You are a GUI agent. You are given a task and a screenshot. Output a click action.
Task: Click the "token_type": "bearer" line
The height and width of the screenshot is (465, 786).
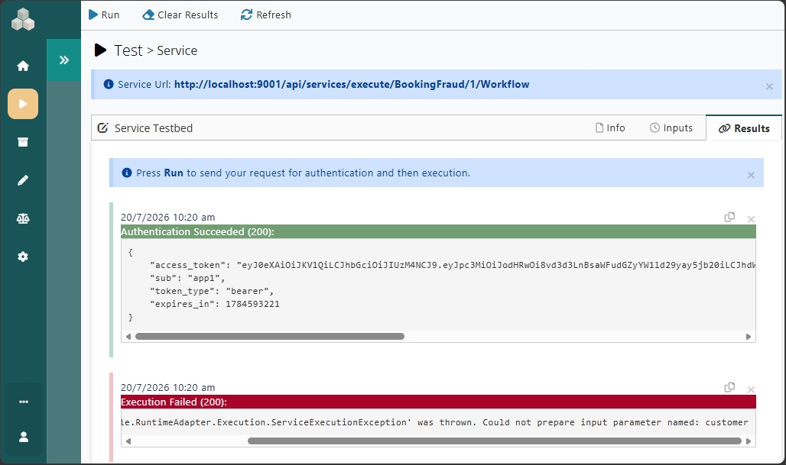pyautogui.click(x=212, y=291)
